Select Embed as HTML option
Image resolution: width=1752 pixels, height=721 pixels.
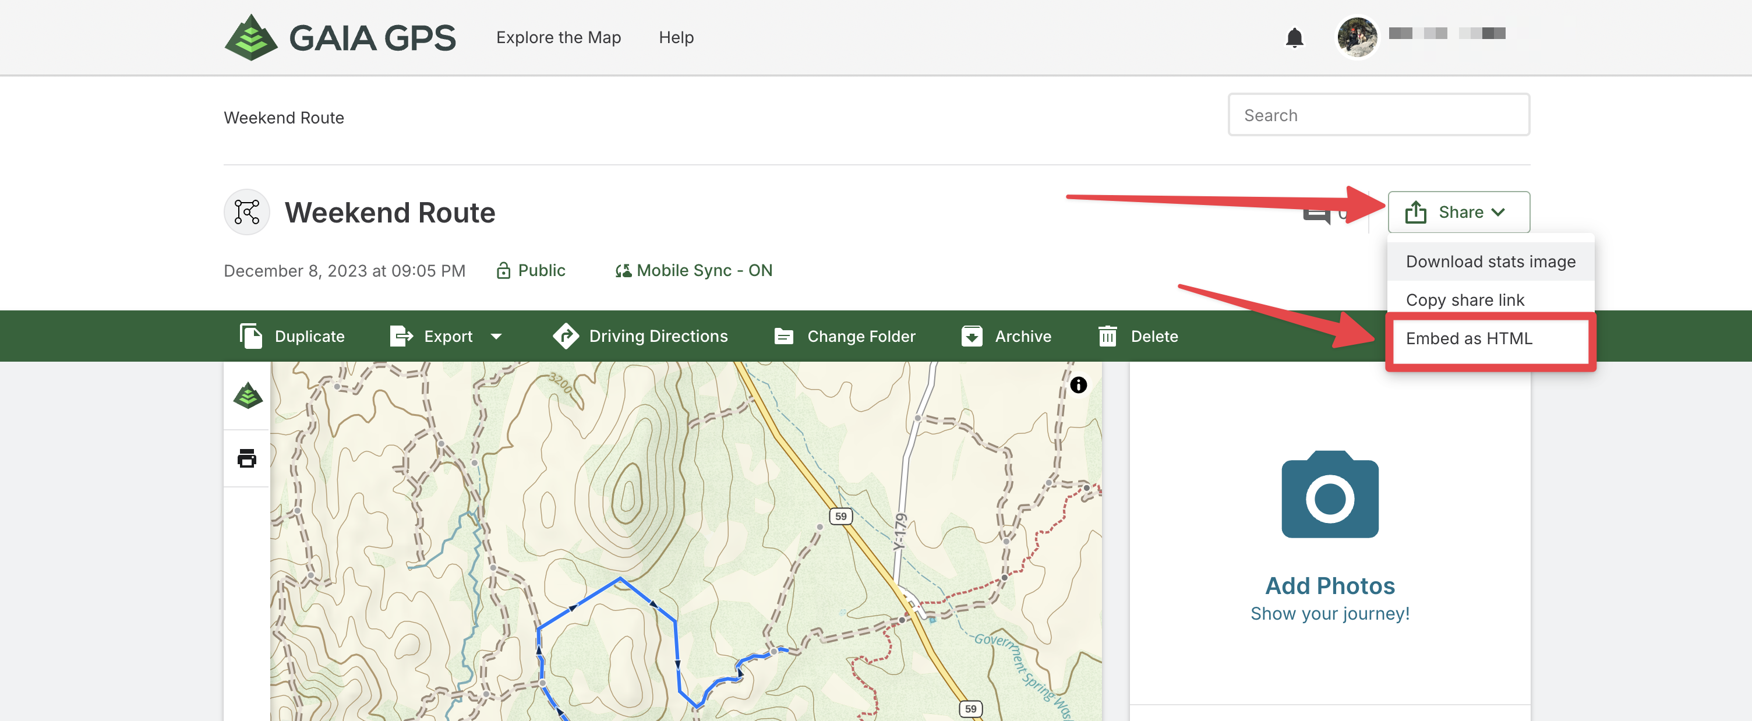pos(1468,339)
